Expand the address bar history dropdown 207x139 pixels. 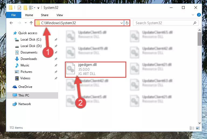[122, 23]
